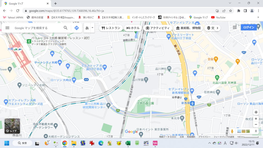
Task: Zoom in the map with plus
Action: coord(256,119)
